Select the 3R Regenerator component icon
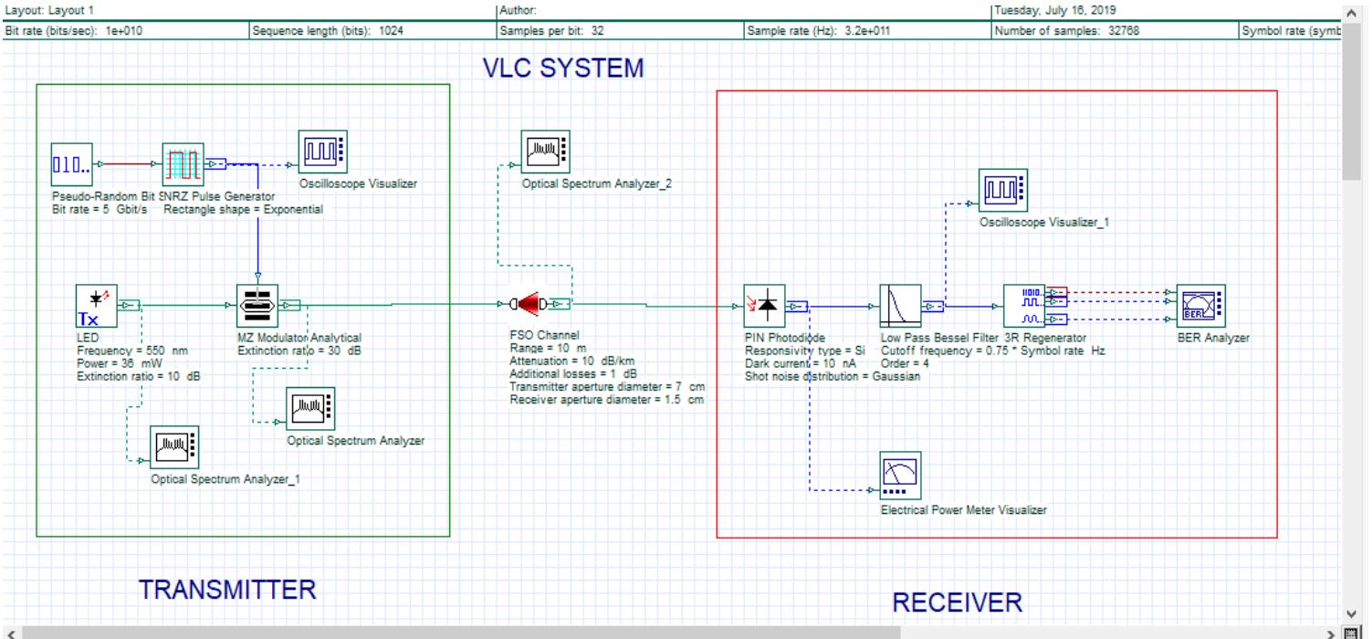1372x639 pixels. coord(1025,306)
